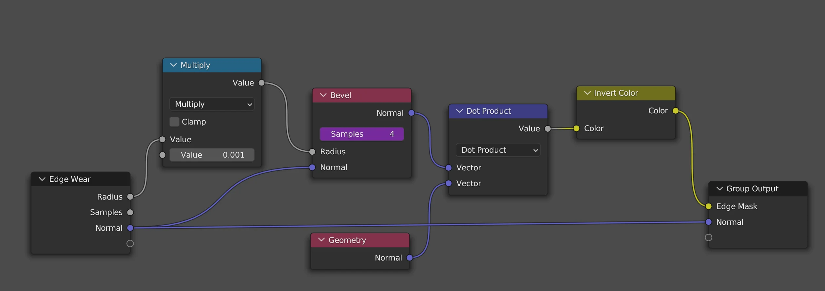Viewport: 825px width, 291px height.
Task: Collapse the Dot Product node chevron
Action: 459,111
